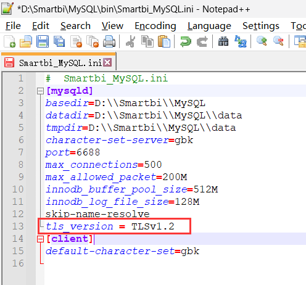Click the value '6688' on port line
The image size is (306, 285).
pos(88,152)
